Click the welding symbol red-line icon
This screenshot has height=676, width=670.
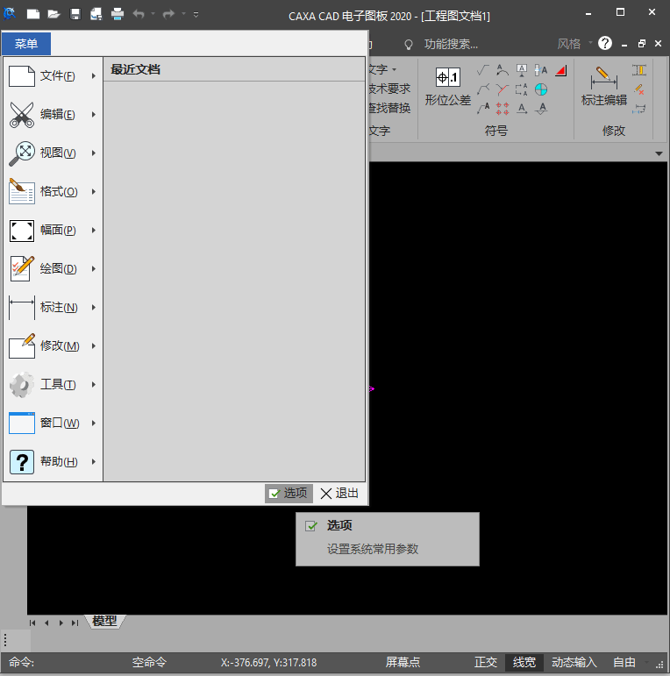coord(502,89)
